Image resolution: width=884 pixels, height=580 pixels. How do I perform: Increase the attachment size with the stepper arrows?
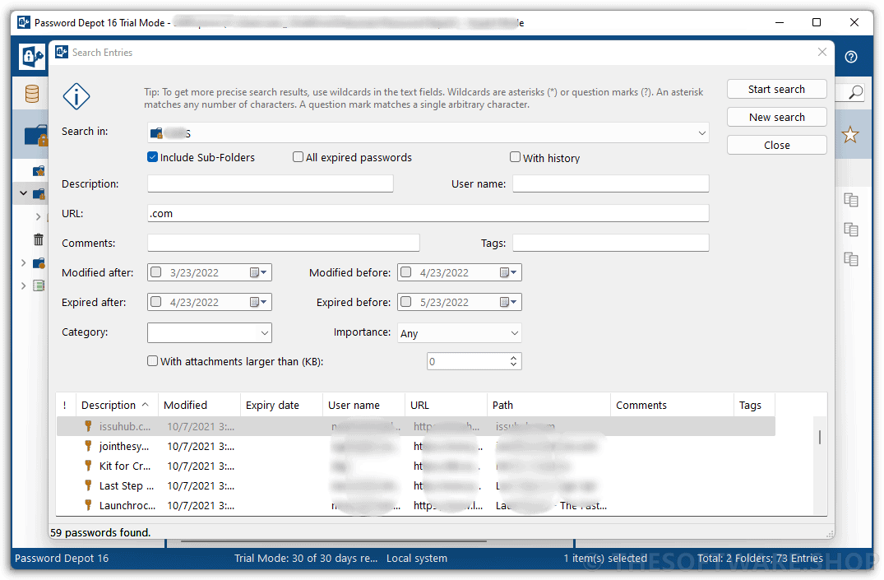[513, 357]
